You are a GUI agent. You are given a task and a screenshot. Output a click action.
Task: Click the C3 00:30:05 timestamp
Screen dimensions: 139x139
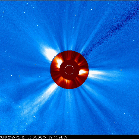37,137
